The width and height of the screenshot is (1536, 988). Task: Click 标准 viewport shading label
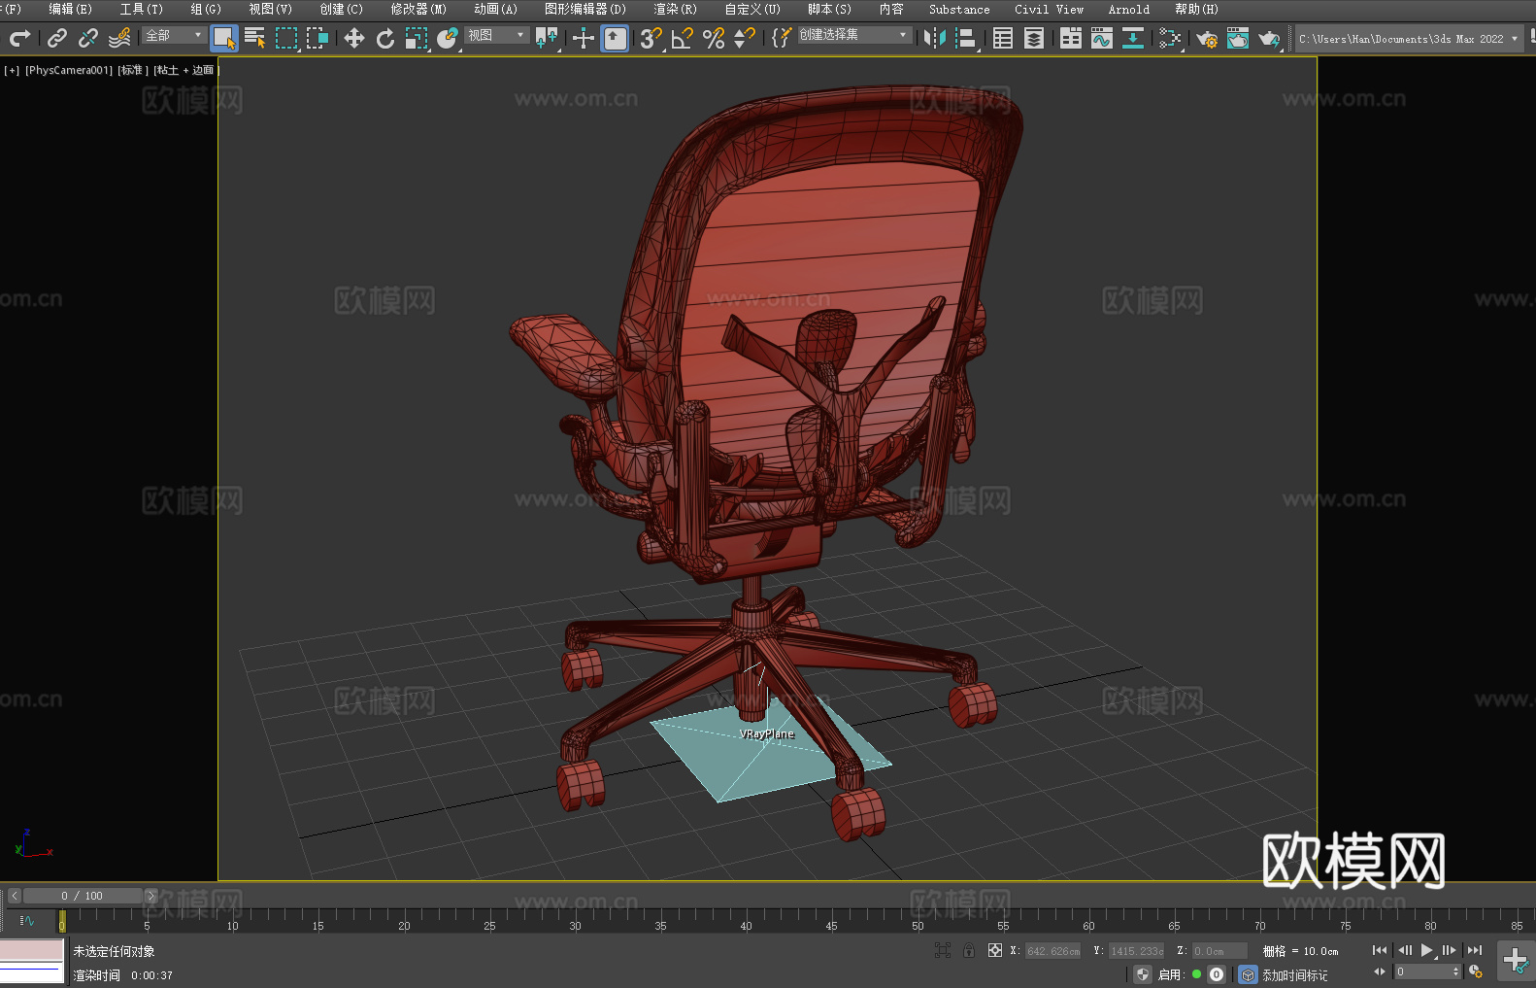(133, 71)
